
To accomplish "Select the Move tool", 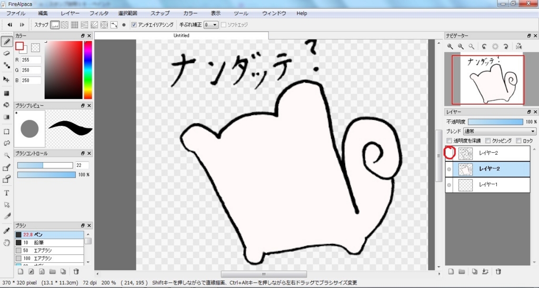I will [6, 80].
